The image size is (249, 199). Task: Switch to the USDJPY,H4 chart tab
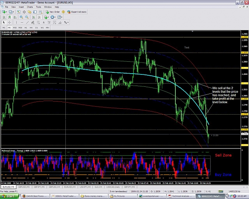coord(85,187)
